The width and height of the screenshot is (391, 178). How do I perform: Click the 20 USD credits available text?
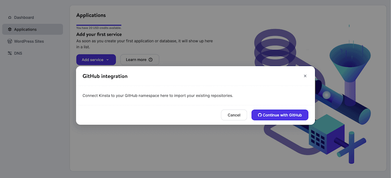(x=99, y=28)
